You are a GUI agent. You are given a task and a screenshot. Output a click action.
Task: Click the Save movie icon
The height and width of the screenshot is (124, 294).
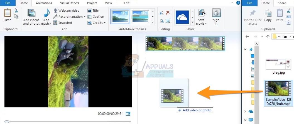pos(202,13)
